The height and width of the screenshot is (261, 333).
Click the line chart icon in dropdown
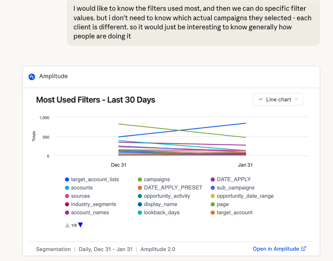pos(261,99)
